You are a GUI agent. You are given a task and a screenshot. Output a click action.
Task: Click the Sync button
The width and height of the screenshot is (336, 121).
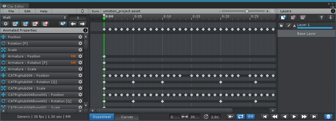(x=95, y=11)
